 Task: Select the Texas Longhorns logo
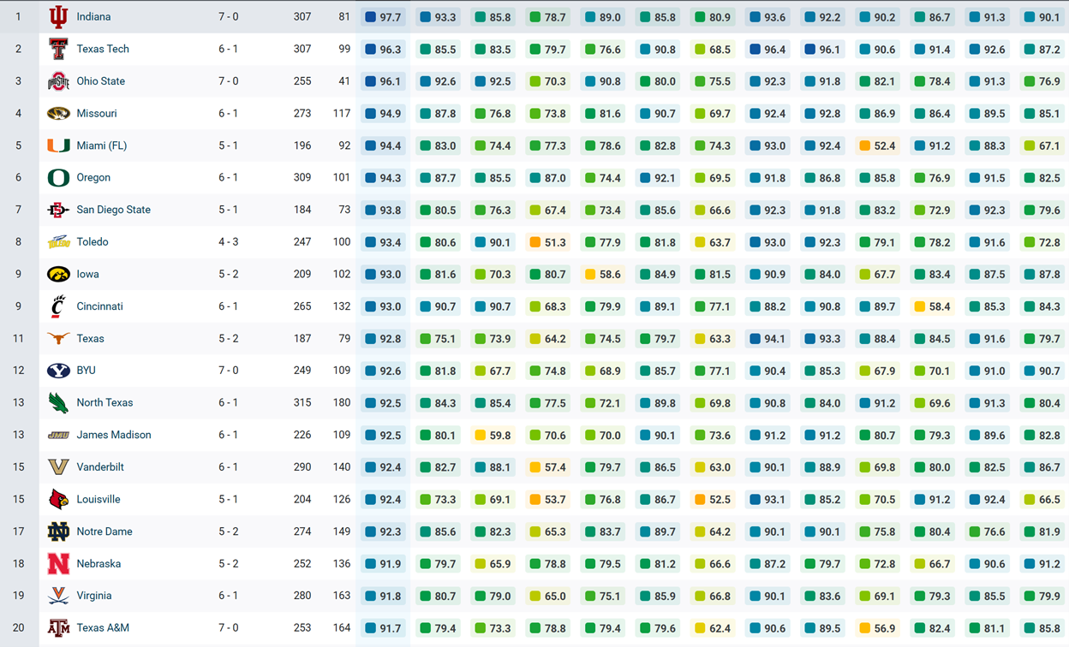[58, 339]
